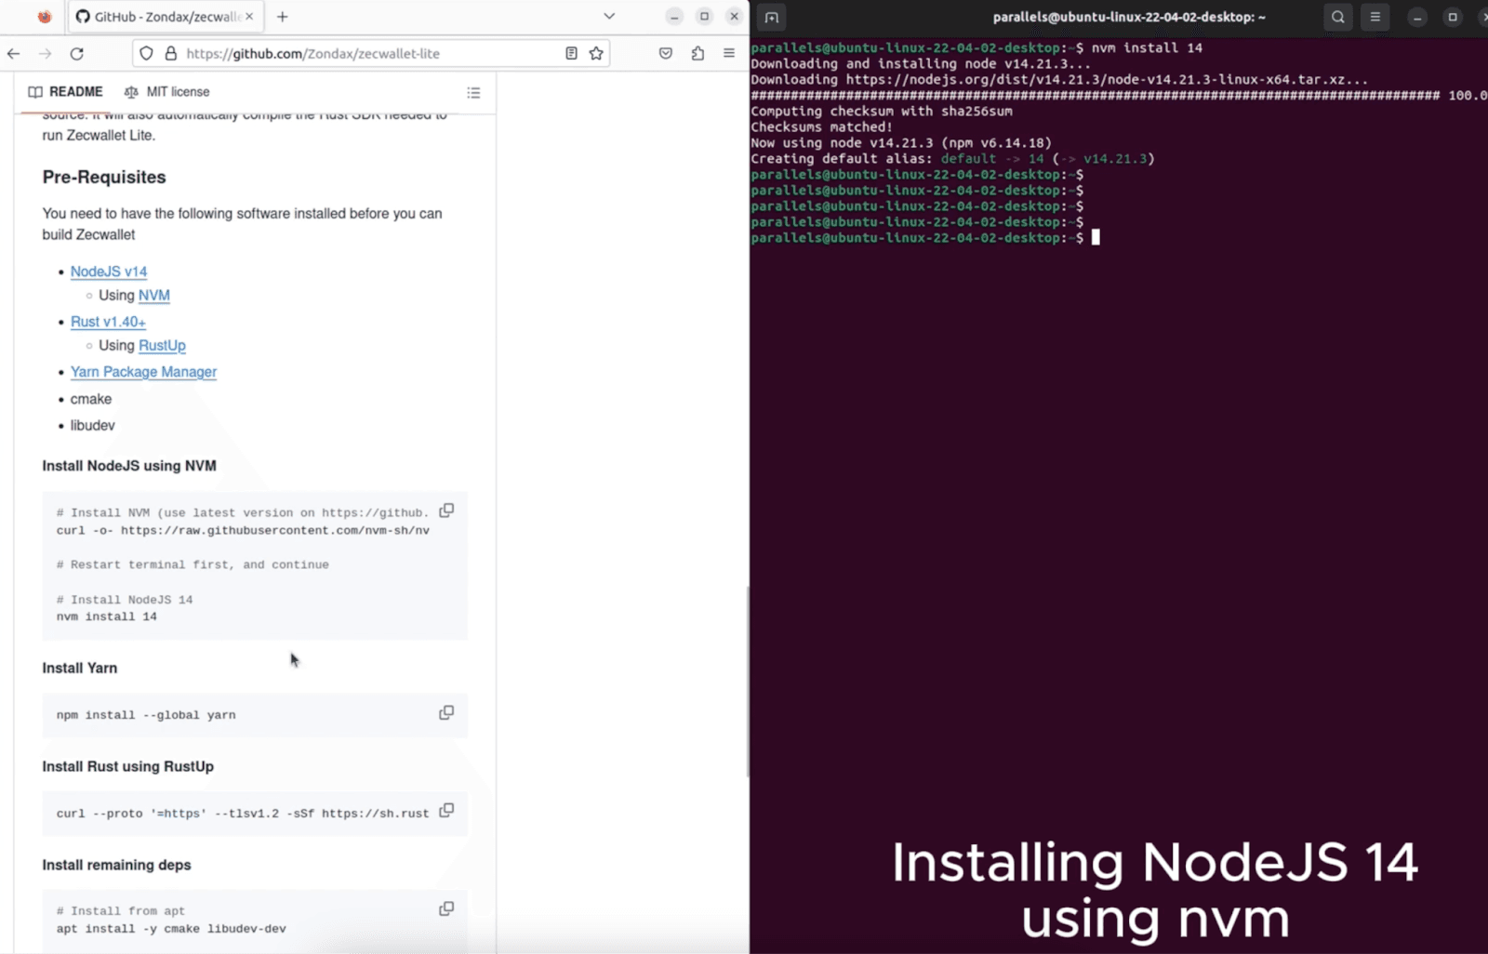The height and width of the screenshot is (954, 1488).
Task: Minimize the Firefox window
Action: tap(674, 17)
